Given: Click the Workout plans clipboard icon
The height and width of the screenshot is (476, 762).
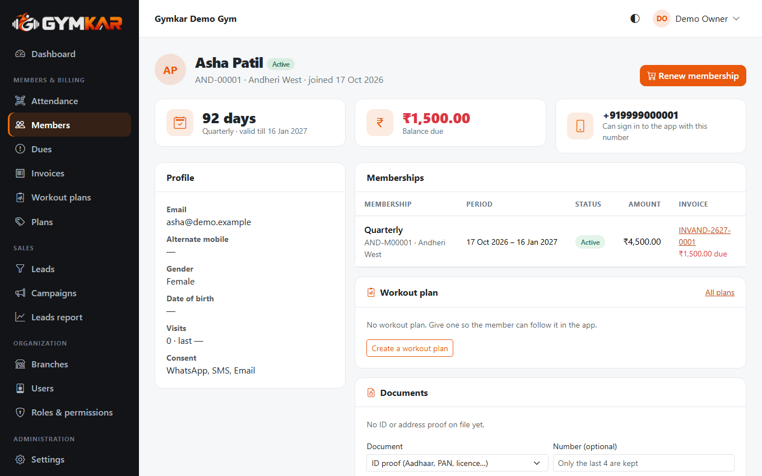Looking at the screenshot, I should click(x=20, y=198).
